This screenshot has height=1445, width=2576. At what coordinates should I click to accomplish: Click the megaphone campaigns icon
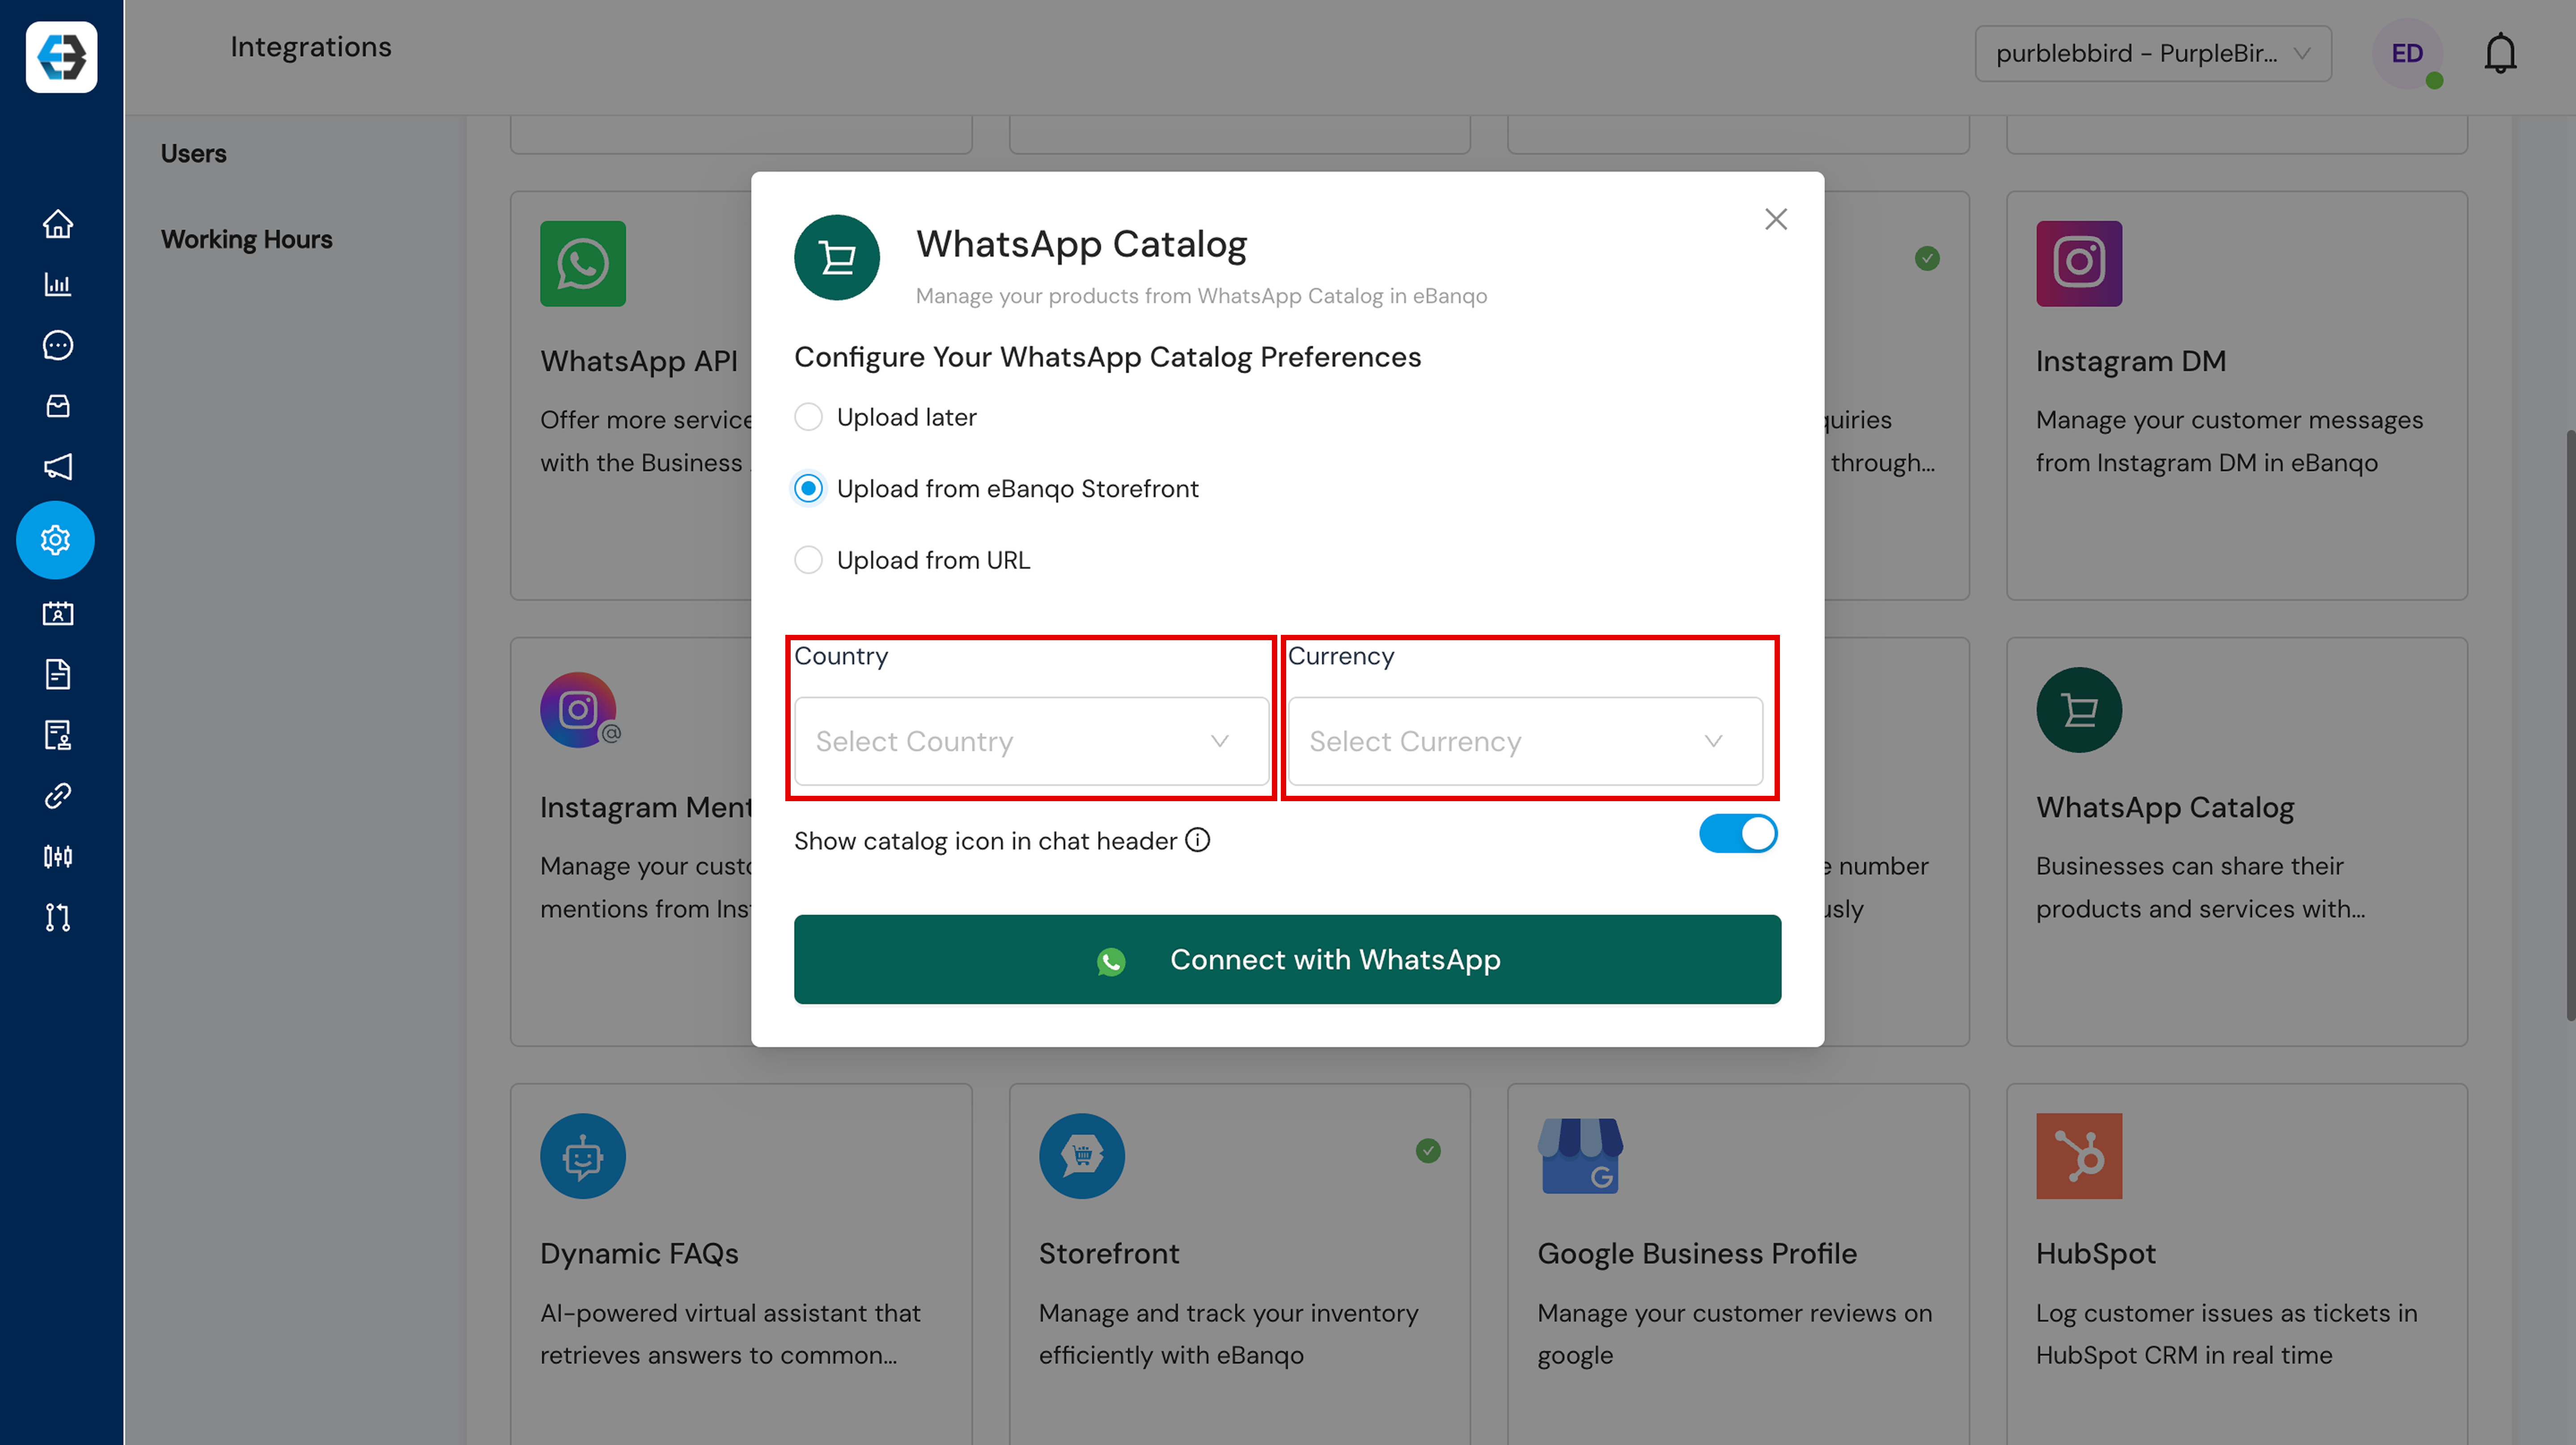click(57, 466)
